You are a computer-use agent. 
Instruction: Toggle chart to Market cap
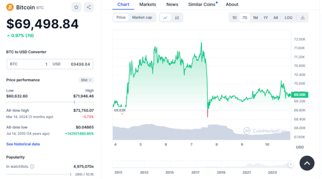point(142,17)
